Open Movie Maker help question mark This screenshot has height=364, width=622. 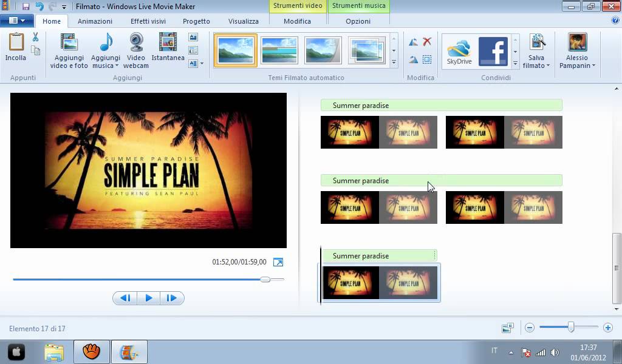coord(615,21)
